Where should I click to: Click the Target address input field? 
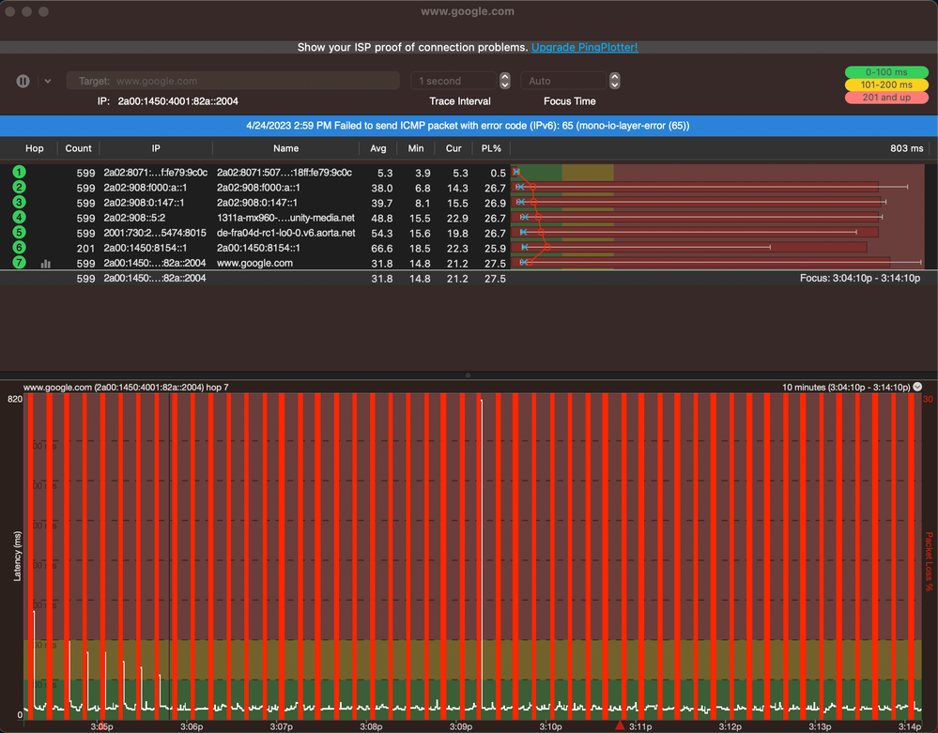point(235,82)
